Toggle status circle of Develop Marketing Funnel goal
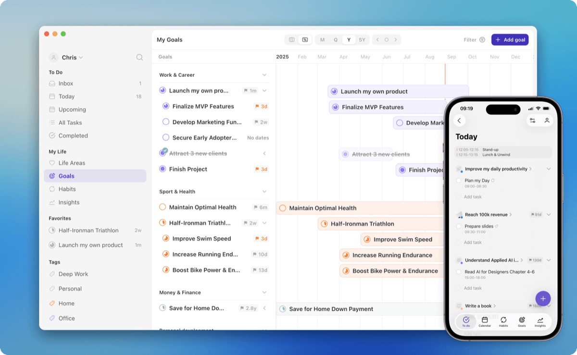 (x=166, y=122)
